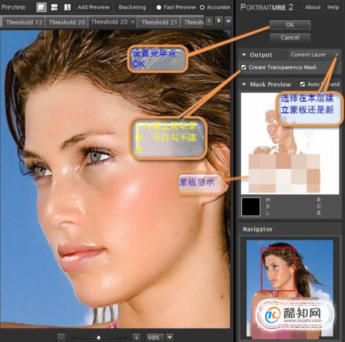The height and width of the screenshot is (342, 345).
Task: Click the mask preview thumbnail
Action: [x=290, y=143]
